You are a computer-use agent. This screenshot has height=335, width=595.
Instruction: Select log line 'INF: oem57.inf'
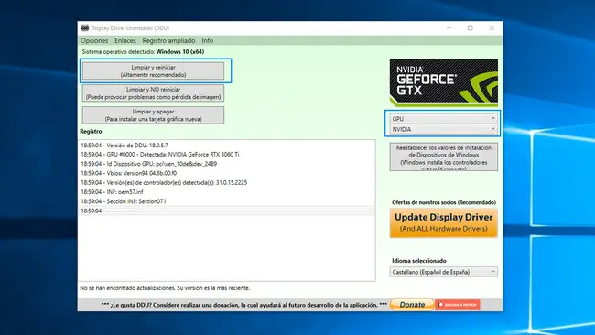(227, 192)
